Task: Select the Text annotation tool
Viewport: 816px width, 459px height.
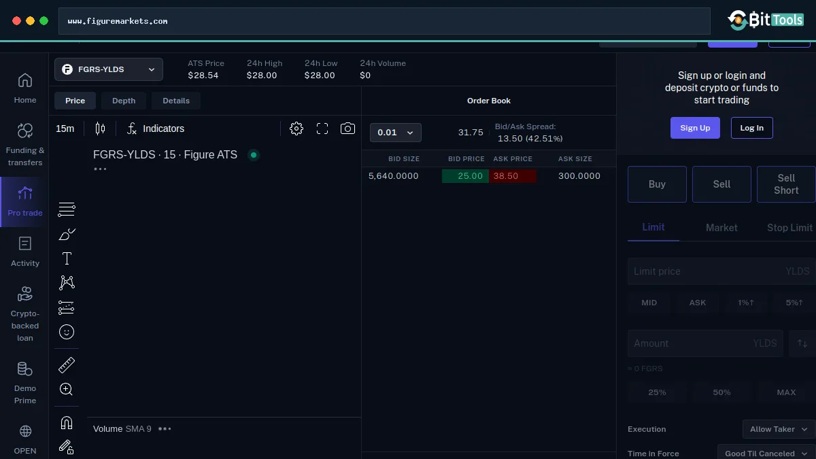Action: pos(67,258)
